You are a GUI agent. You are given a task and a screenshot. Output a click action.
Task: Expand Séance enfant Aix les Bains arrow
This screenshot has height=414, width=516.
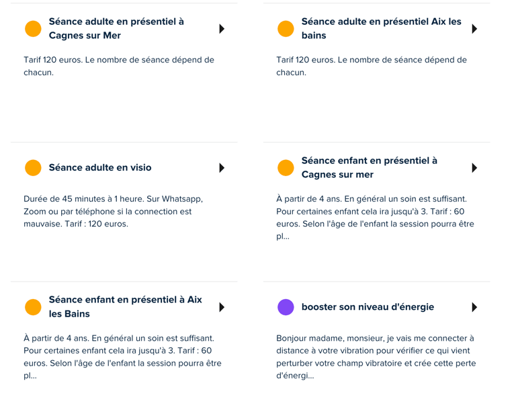222,307
